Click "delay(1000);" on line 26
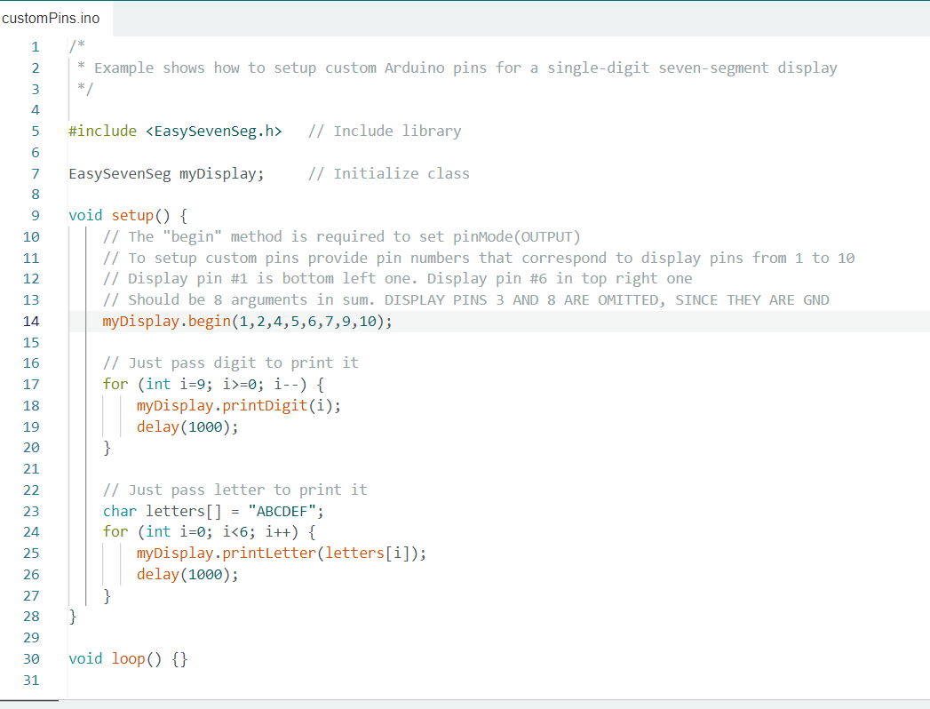The height and width of the screenshot is (709, 930). tap(187, 574)
